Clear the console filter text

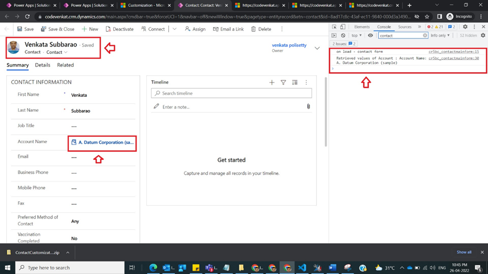point(425,36)
